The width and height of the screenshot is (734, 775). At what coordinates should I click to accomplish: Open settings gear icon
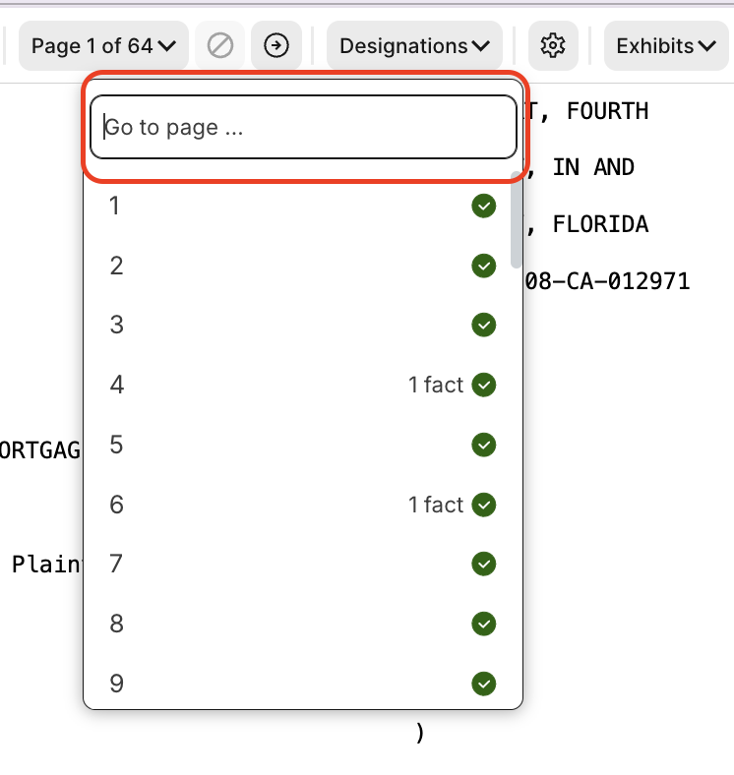pyautogui.click(x=553, y=45)
